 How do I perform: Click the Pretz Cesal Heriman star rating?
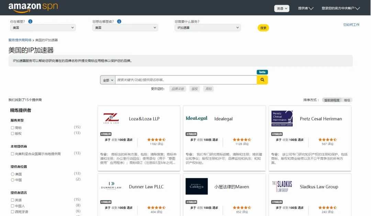(327, 140)
